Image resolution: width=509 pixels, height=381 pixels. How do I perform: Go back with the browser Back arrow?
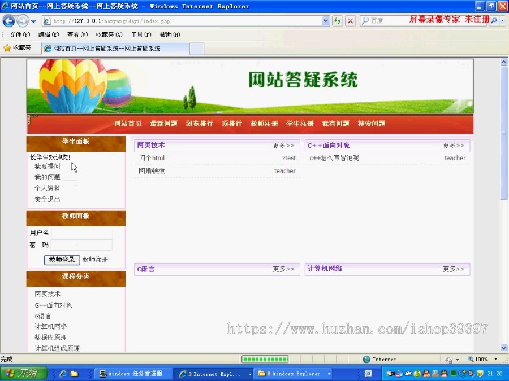pos(8,21)
